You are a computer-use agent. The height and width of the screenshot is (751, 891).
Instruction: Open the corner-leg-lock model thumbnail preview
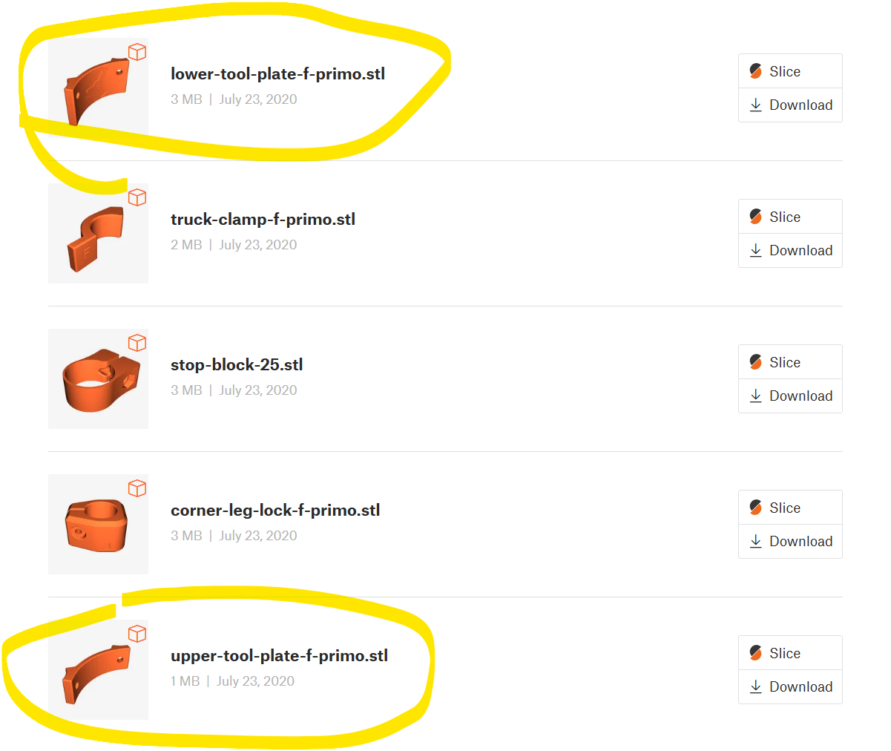(98, 524)
